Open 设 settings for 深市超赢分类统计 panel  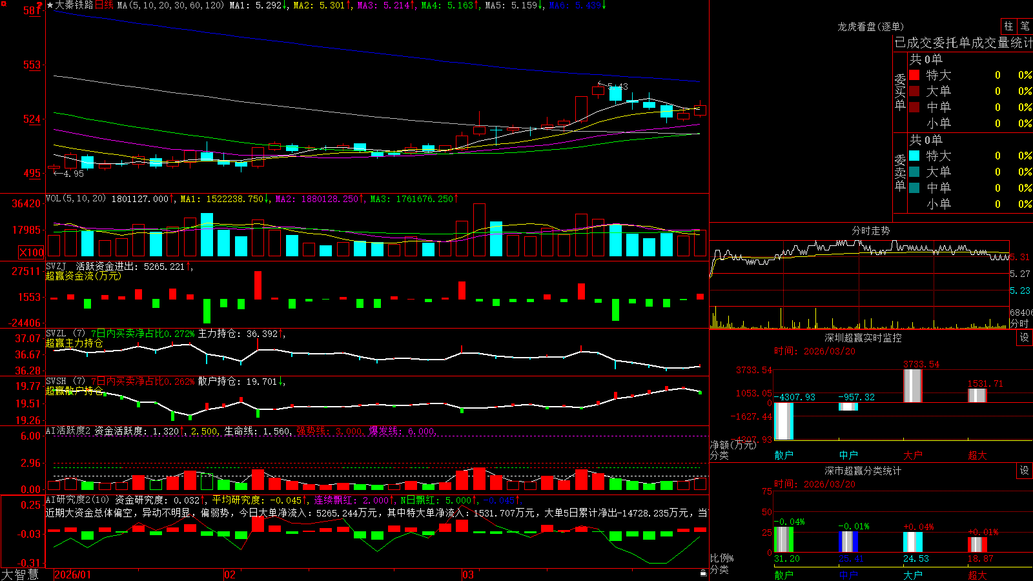click(x=1025, y=471)
